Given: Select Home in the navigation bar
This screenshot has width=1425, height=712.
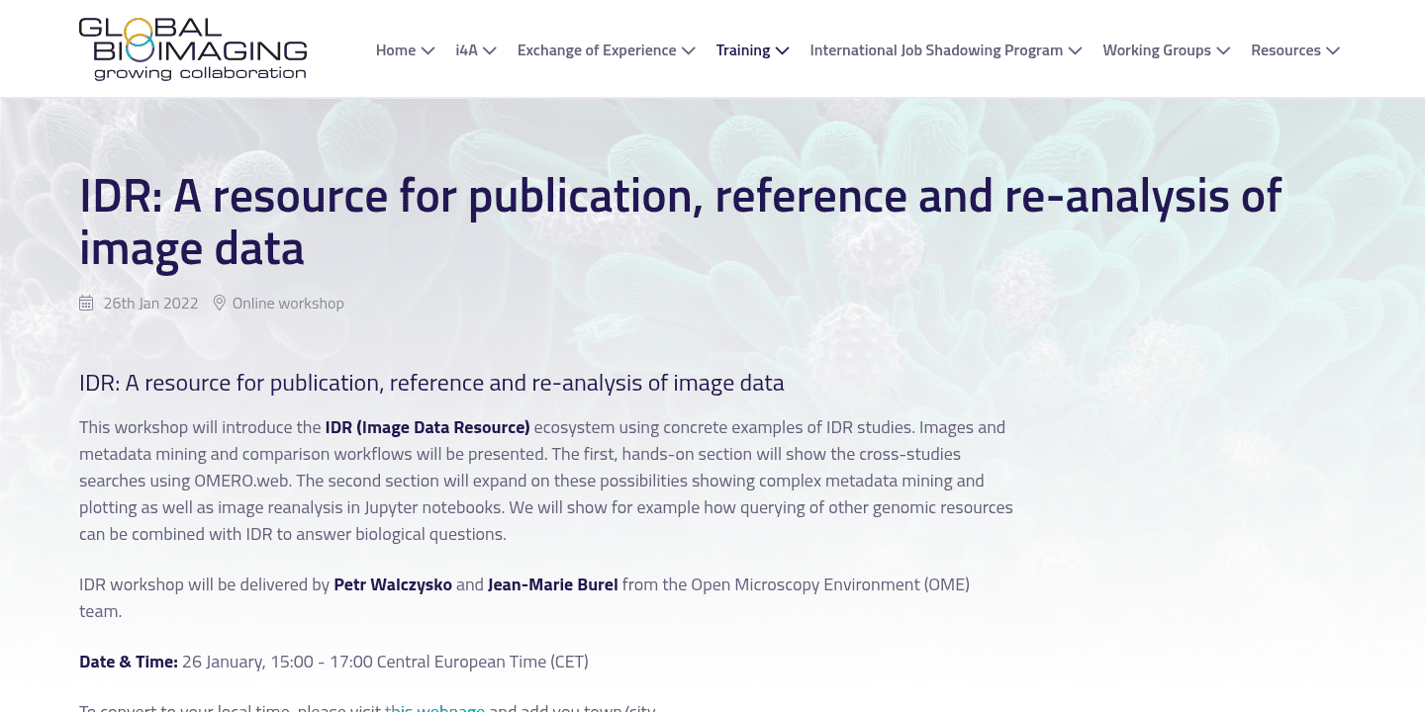Looking at the screenshot, I should click(395, 49).
